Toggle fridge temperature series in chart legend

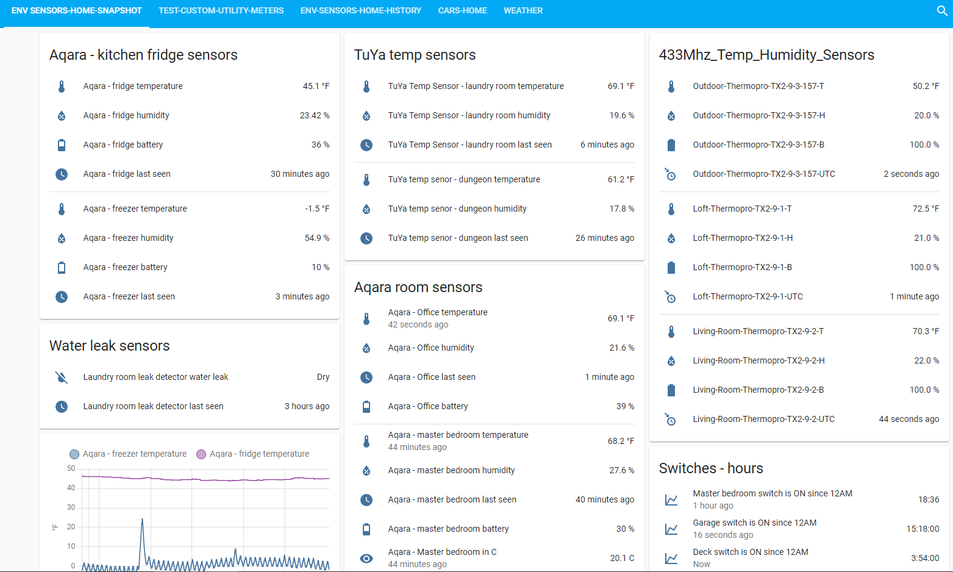[253, 454]
